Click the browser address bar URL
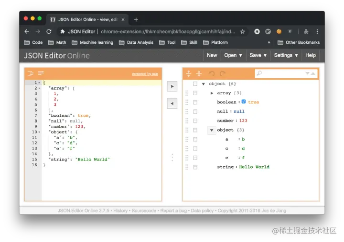344x242 pixels. click(168, 32)
